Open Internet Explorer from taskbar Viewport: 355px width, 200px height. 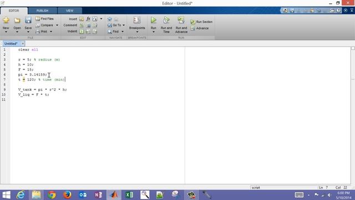(x=21, y=195)
